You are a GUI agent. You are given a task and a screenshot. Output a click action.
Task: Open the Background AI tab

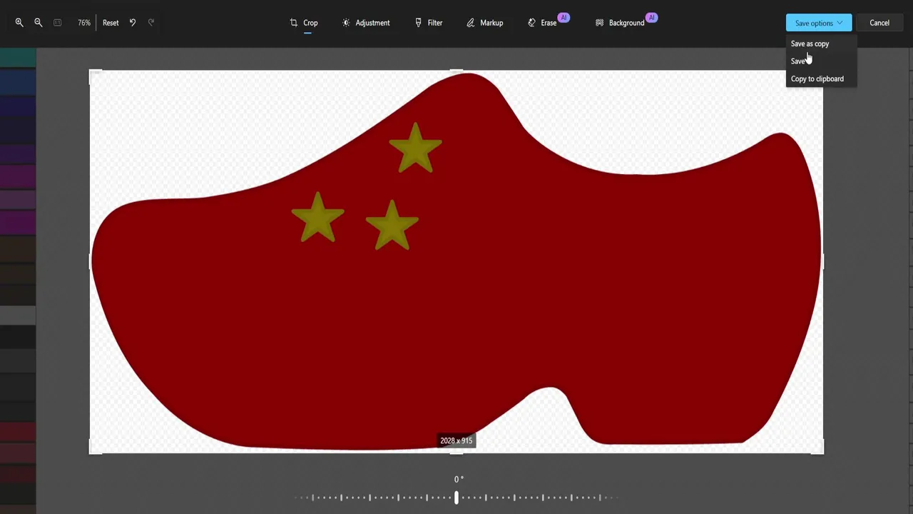(x=626, y=23)
